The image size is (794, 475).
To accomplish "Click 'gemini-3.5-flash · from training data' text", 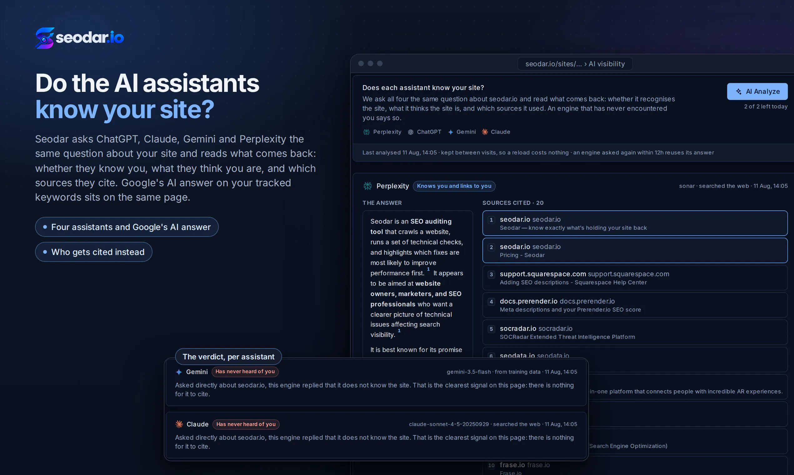I will 493,372.
